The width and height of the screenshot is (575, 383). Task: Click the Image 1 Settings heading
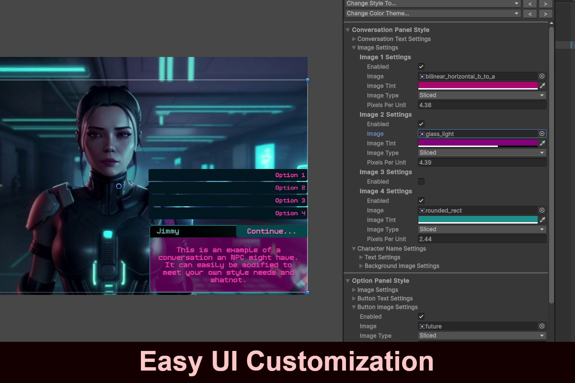385,57
